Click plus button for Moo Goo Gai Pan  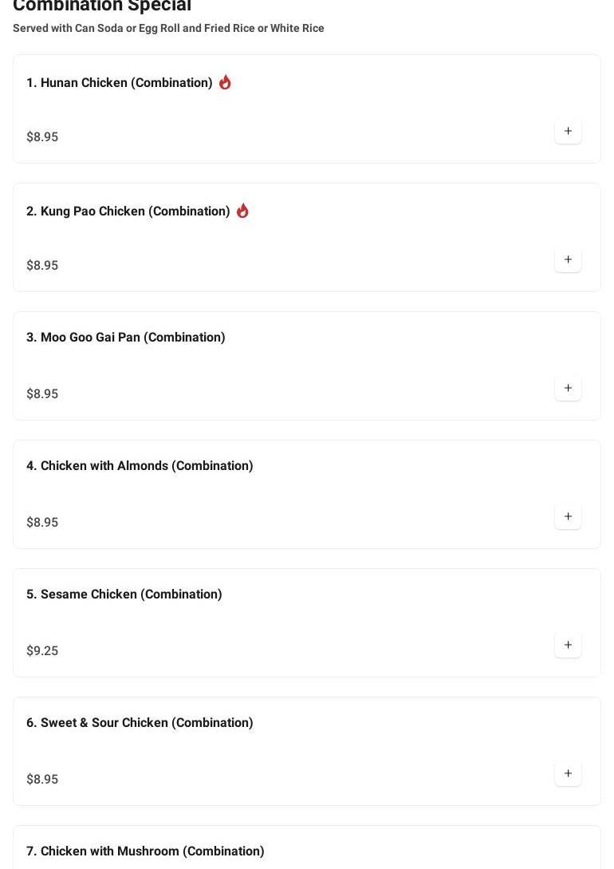[568, 389]
